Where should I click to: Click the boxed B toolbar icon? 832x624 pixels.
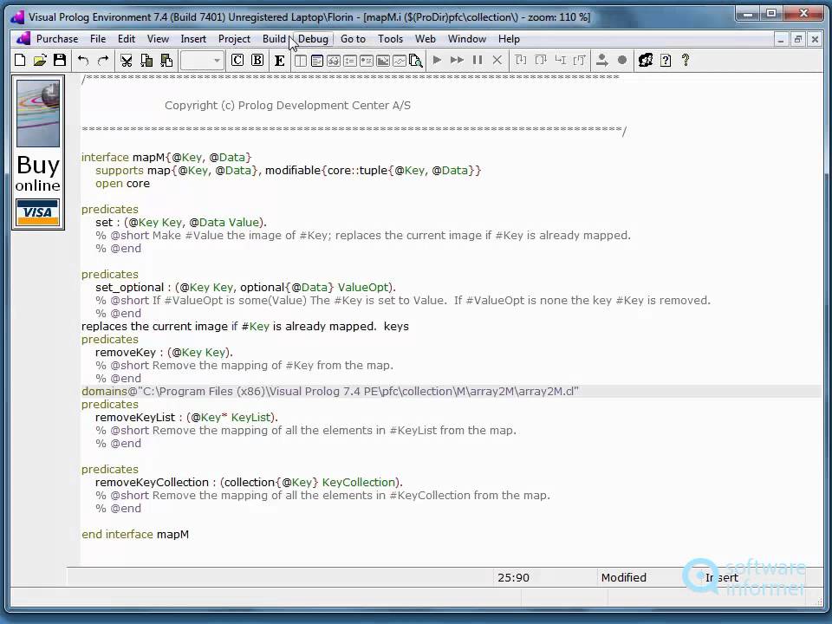257,60
